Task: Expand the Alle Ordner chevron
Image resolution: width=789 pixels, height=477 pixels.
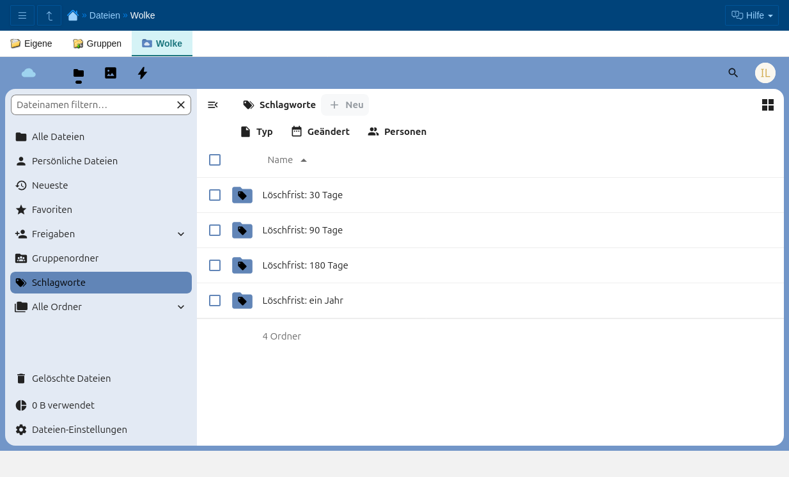Action: (x=181, y=307)
